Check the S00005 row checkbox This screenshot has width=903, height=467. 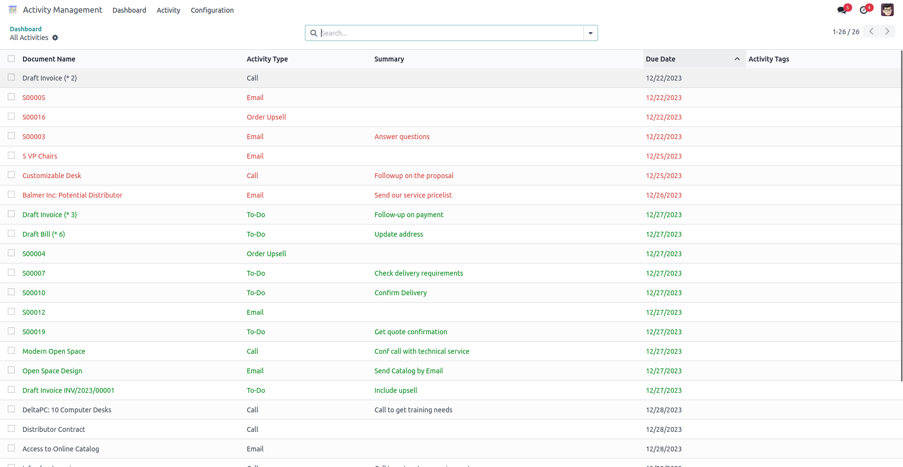point(11,97)
